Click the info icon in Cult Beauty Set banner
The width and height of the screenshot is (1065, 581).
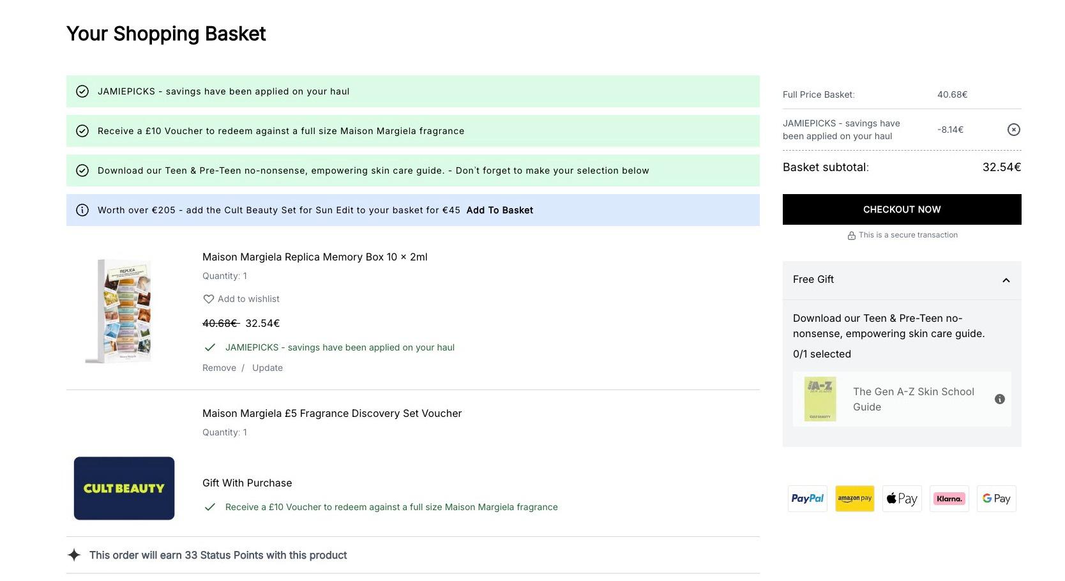pyautogui.click(x=82, y=210)
